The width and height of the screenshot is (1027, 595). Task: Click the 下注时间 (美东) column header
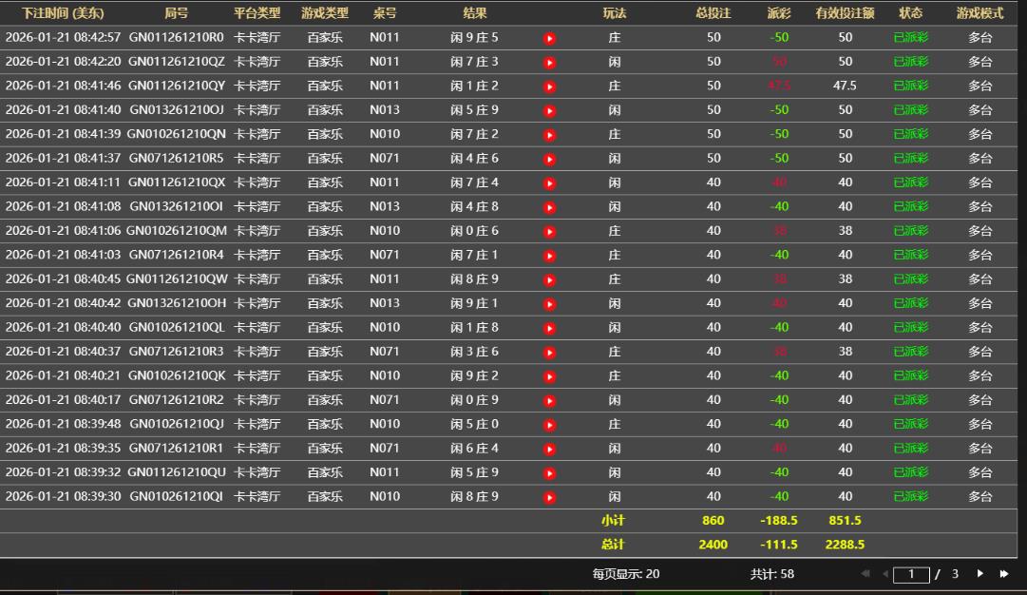click(x=63, y=13)
